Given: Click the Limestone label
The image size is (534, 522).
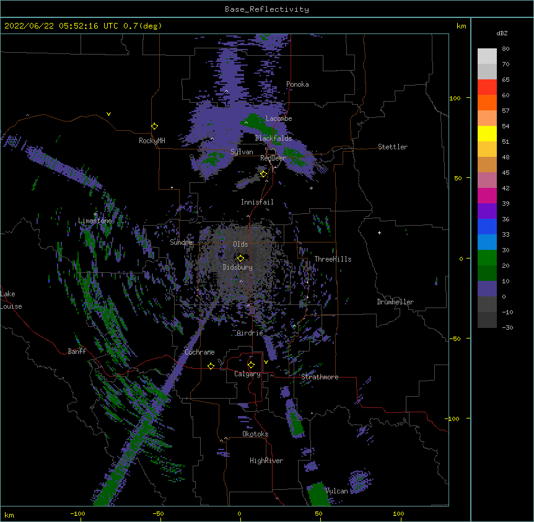Looking at the screenshot, I should 95,221.
